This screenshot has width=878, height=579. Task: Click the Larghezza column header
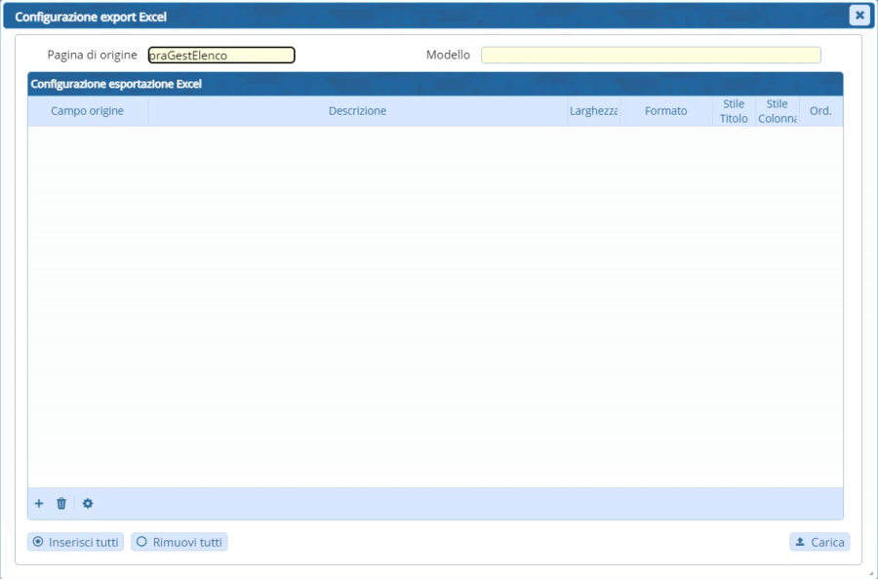(x=593, y=111)
